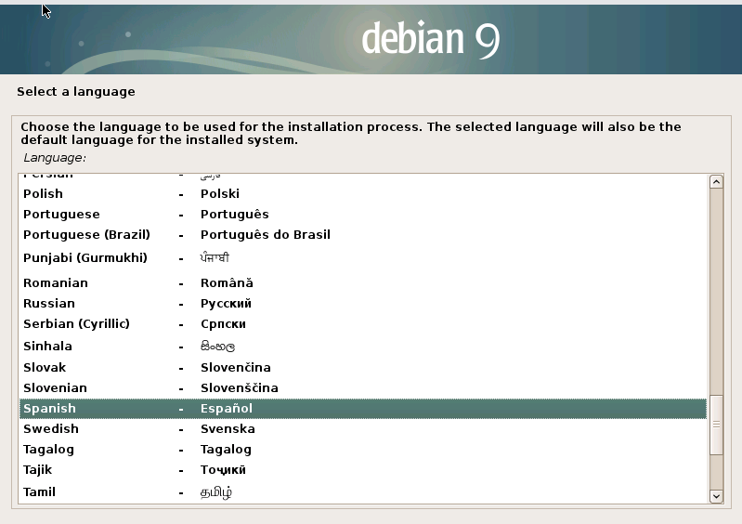
Task: Select Russian language row
Action: pyautogui.click(x=363, y=303)
